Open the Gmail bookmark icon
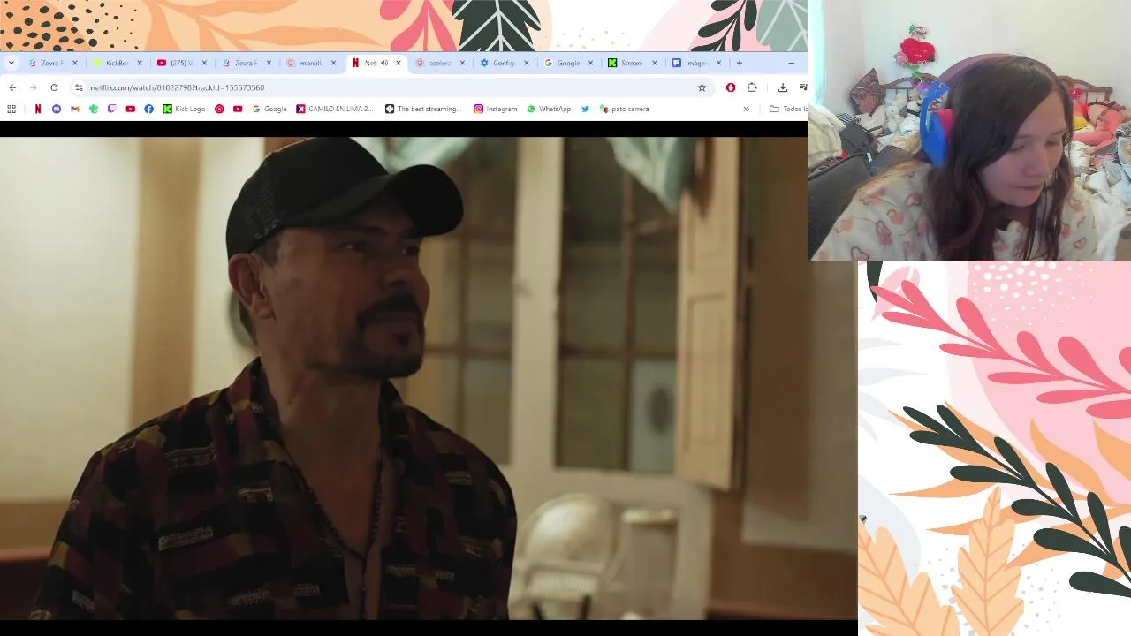 75,109
